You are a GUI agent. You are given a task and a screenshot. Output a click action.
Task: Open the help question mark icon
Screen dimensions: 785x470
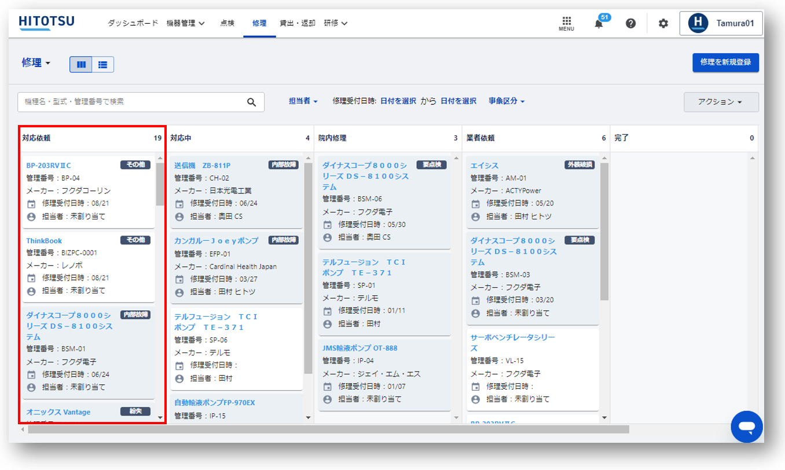click(631, 23)
